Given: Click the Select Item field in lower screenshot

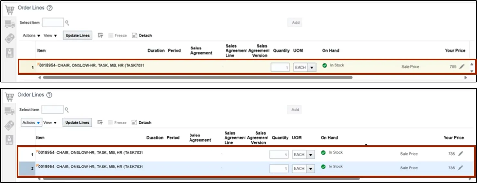Looking at the screenshot, I should (52, 110).
